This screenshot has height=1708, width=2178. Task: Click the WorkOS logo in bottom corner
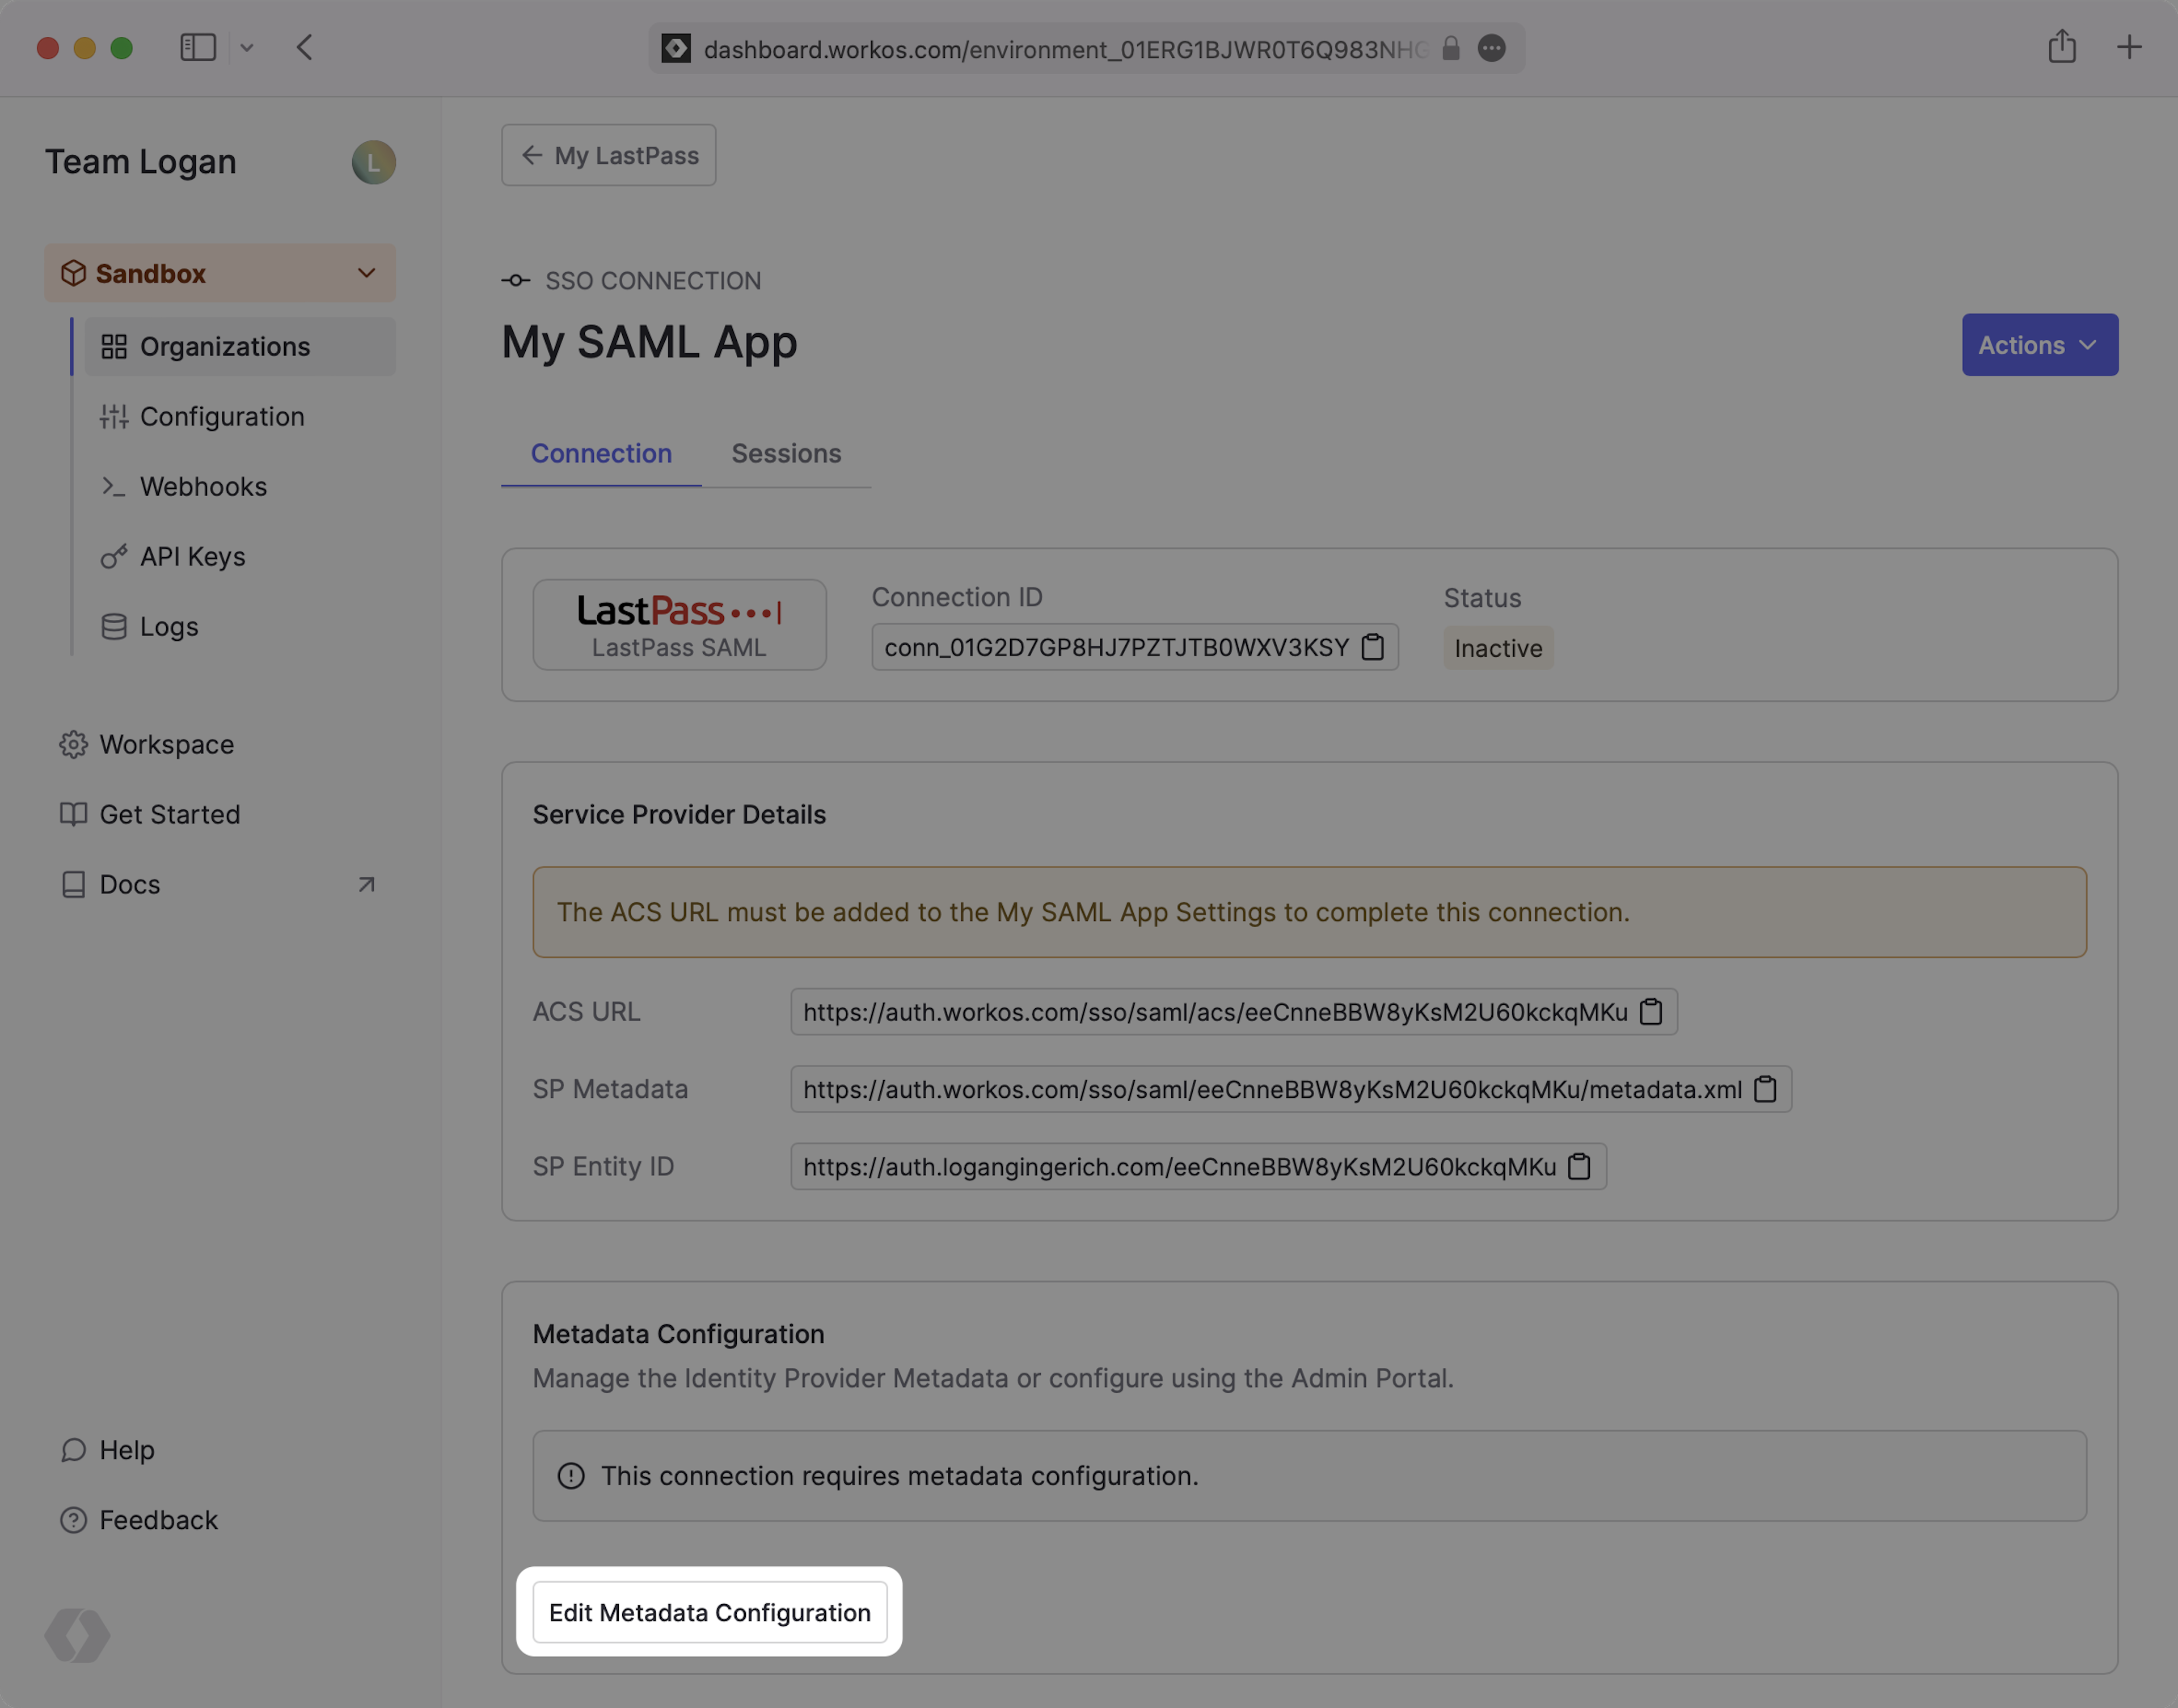[x=77, y=1635]
